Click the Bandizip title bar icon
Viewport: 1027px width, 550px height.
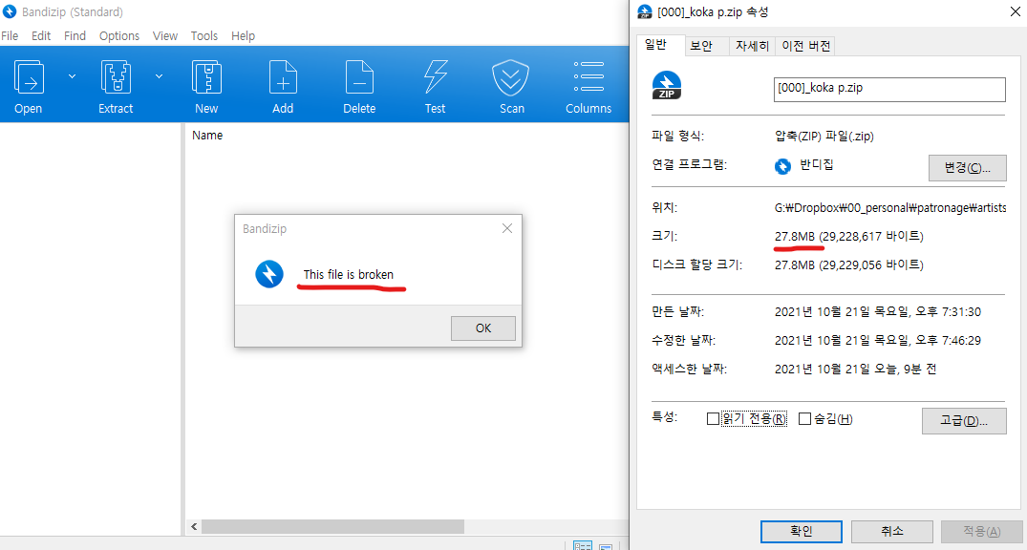point(10,11)
